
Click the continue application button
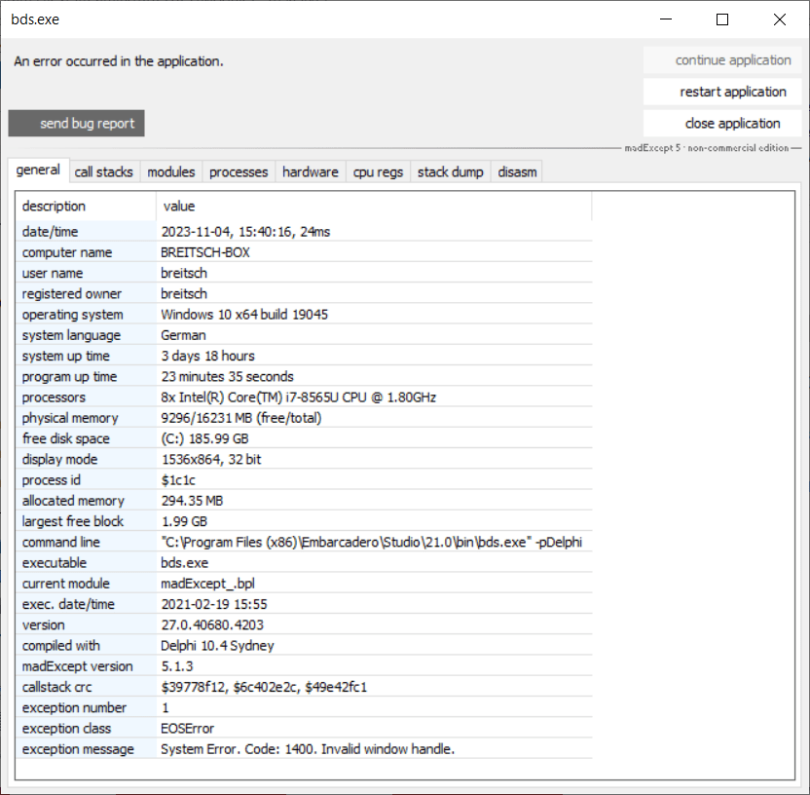coord(722,60)
